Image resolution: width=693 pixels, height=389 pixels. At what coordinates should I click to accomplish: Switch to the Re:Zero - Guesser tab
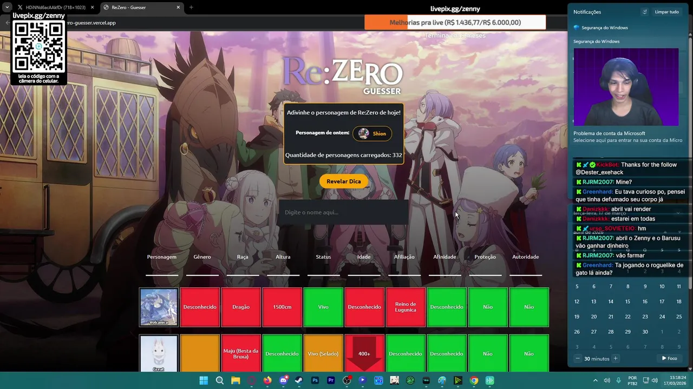(x=141, y=8)
